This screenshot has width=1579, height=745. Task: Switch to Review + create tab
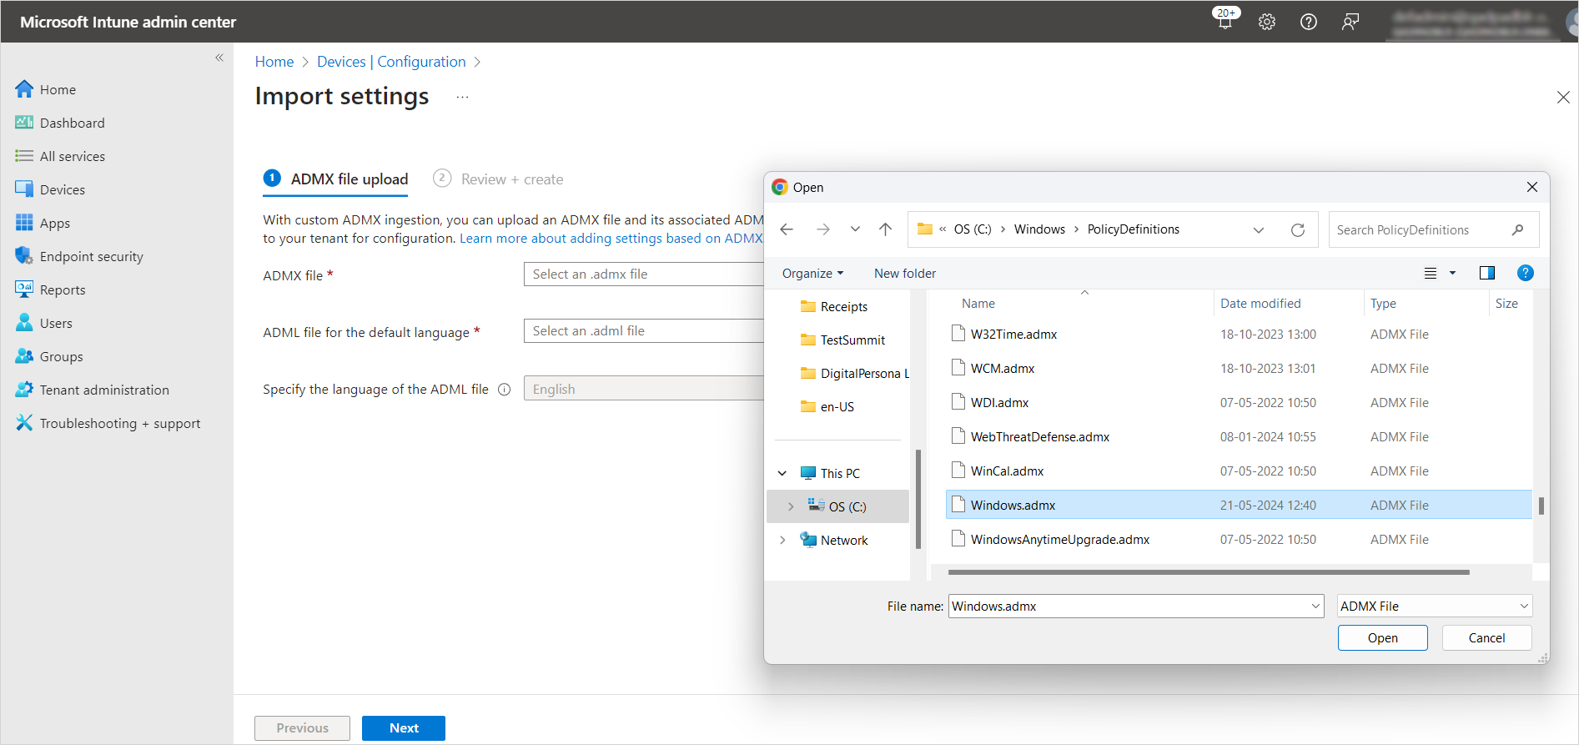[x=511, y=179]
